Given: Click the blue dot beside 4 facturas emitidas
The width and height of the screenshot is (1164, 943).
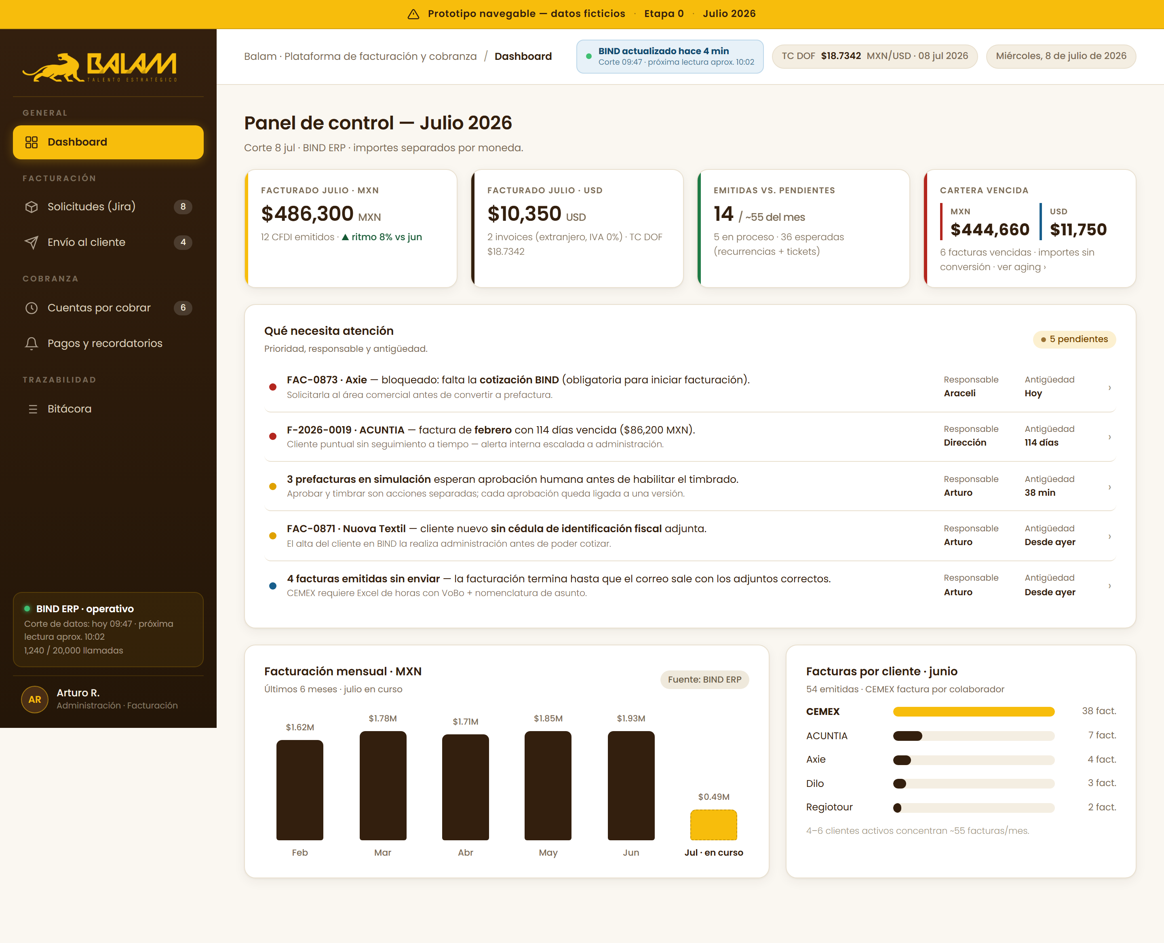Looking at the screenshot, I should [x=272, y=586].
